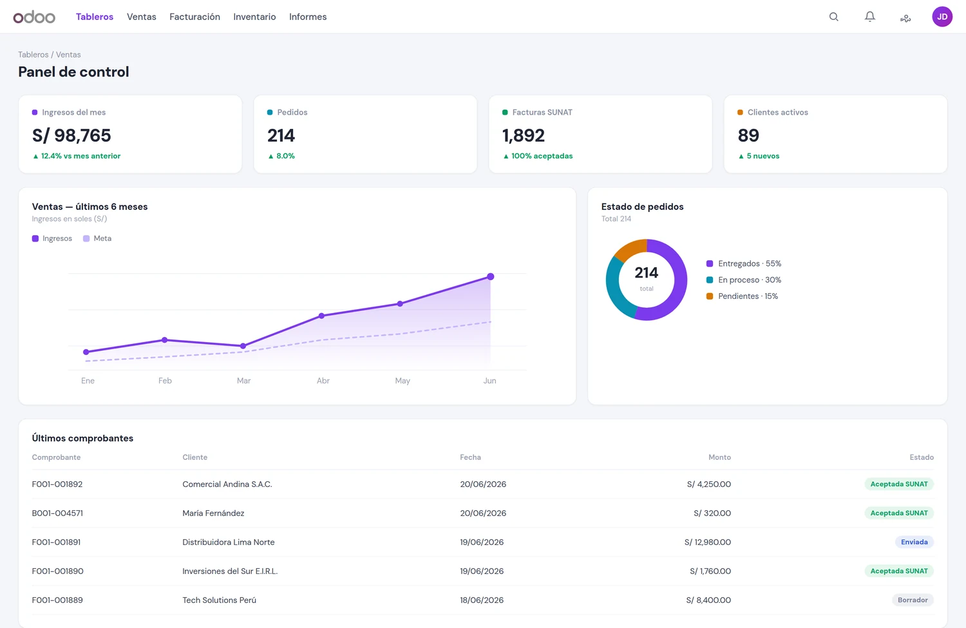Select the Facturas SUNAT card
Screen dimensions: 966x628
[x=600, y=134]
